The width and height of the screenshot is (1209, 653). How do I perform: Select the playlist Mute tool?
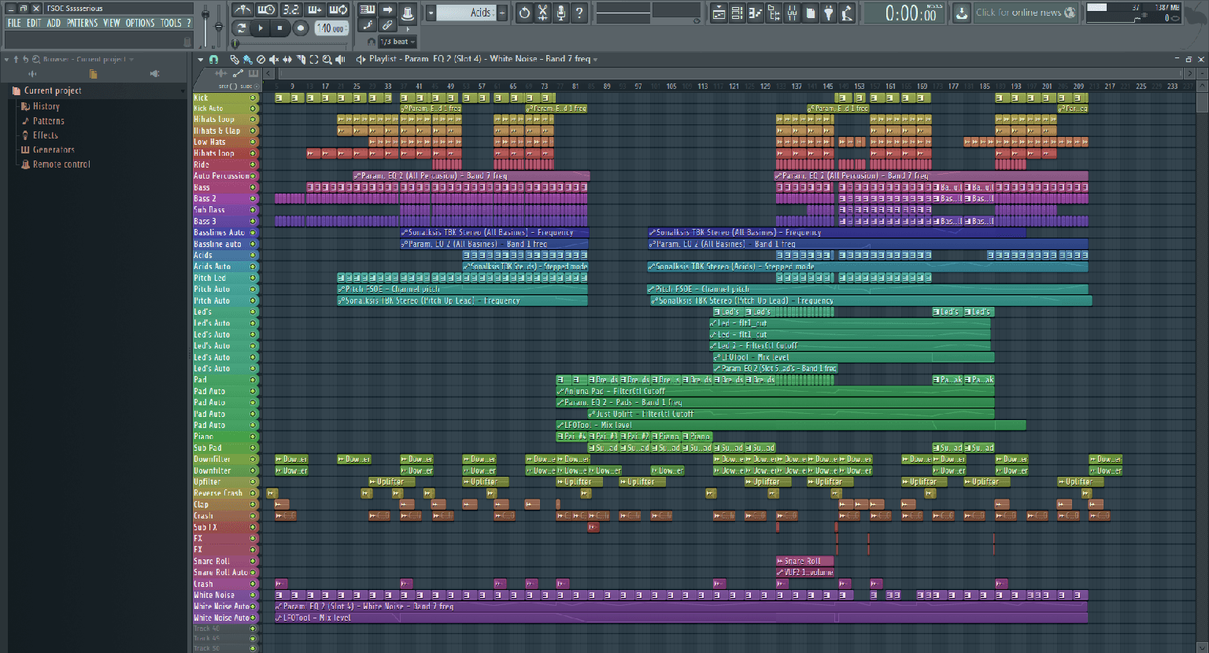pyautogui.click(x=274, y=59)
